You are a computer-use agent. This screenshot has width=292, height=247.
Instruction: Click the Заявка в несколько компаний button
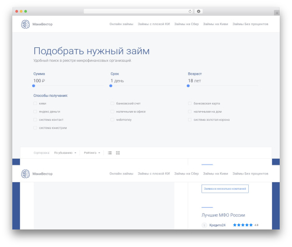point(225,189)
